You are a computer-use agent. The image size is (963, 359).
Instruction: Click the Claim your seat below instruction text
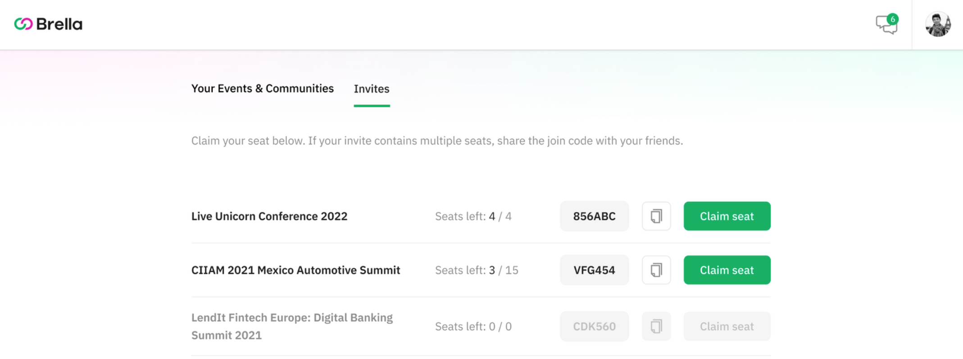point(437,141)
